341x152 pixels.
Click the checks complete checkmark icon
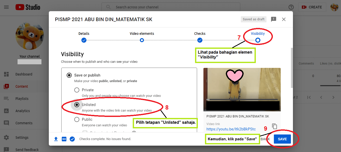point(72,139)
